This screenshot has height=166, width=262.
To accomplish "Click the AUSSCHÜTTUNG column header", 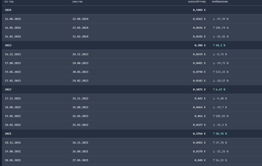I will point(197,2).
